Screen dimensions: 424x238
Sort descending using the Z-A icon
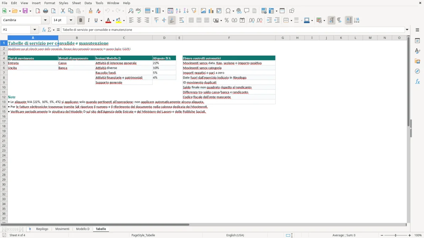[186, 11]
